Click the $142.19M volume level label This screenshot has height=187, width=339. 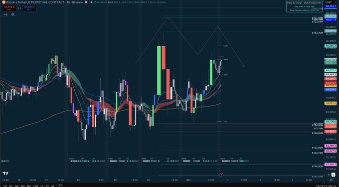pos(318,153)
